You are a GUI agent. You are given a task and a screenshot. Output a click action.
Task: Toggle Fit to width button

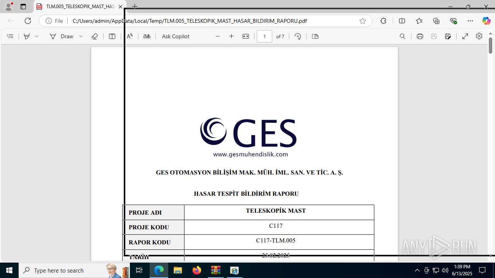coord(246,36)
